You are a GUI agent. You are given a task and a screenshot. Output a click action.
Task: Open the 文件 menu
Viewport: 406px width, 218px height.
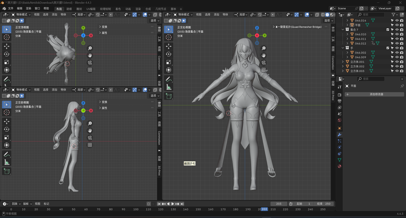tap(11, 8)
